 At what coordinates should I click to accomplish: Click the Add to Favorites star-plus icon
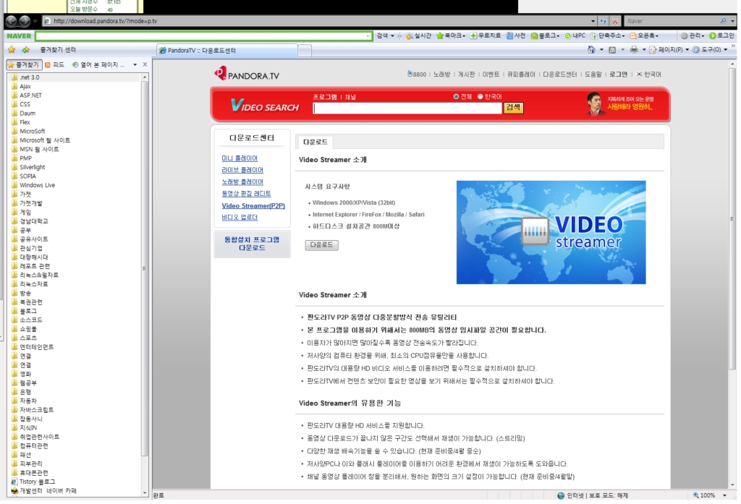coord(25,50)
